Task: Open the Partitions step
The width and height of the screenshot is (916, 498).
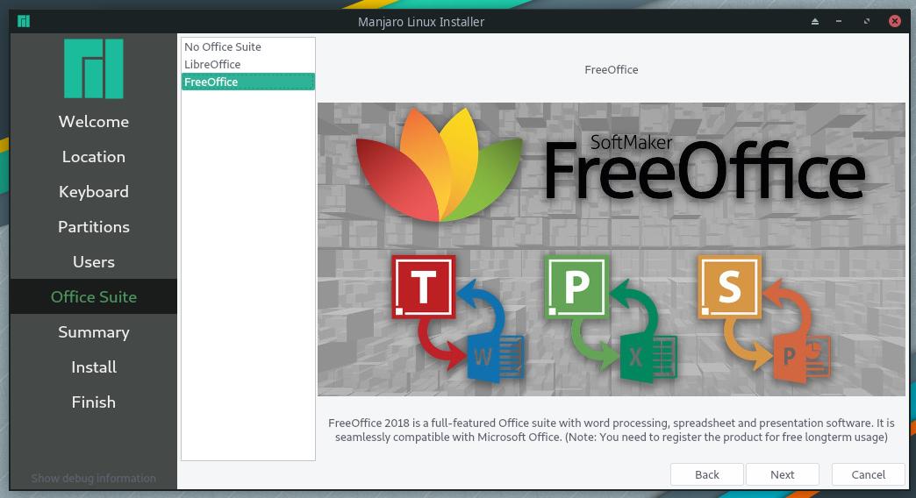Action: tap(94, 226)
